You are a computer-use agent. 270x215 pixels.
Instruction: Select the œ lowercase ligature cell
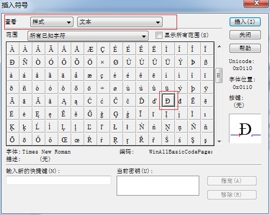tap(78, 140)
